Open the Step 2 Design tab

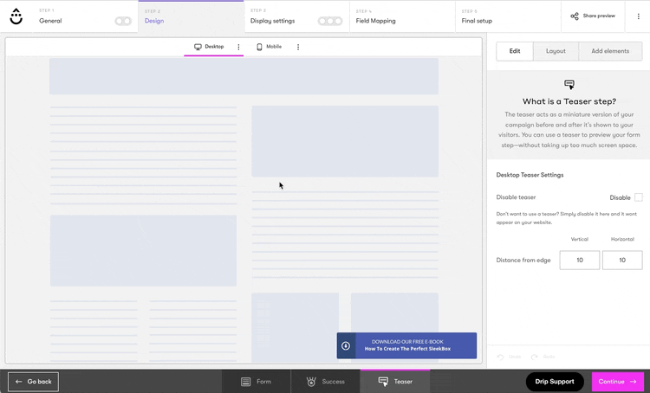(x=192, y=16)
